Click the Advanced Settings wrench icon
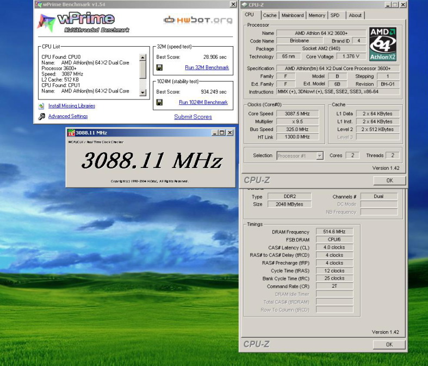The image size is (428, 366). click(41, 116)
